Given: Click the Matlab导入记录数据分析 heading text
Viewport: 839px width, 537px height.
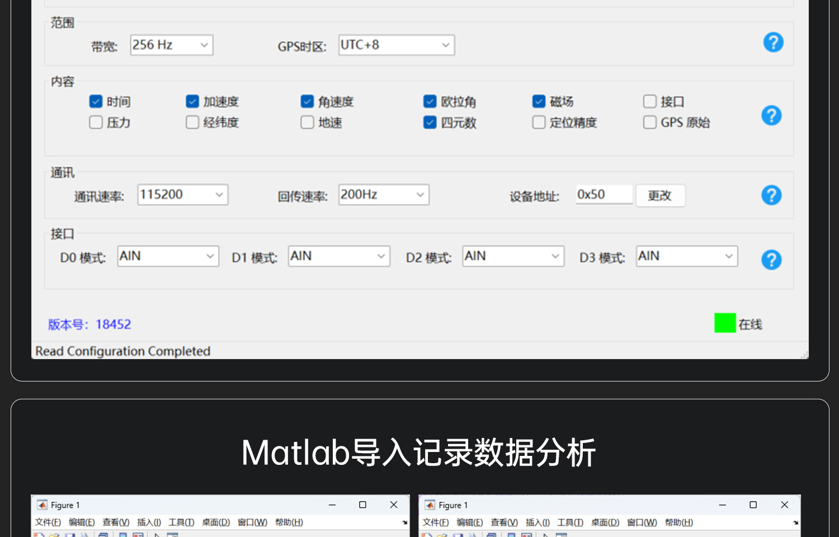Looking at the screenshot, I should click(418, 452).
